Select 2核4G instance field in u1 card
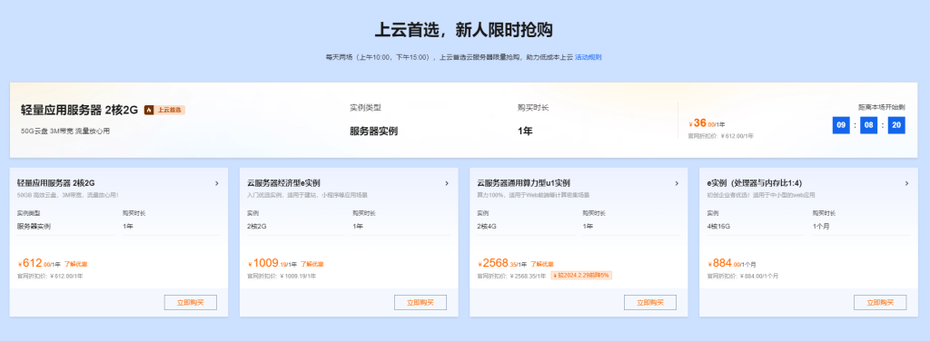This screenshot has width=930, height=341. tap(526, 226)
